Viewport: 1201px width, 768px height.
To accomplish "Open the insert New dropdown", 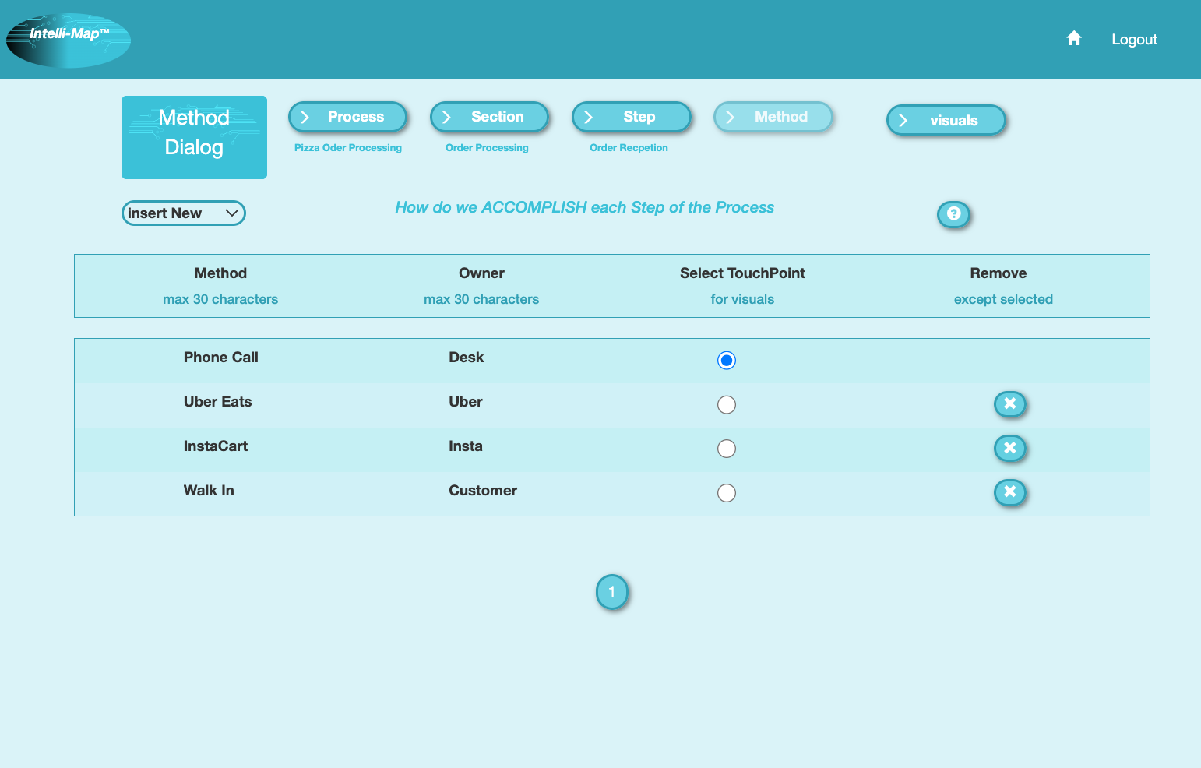I will point(183,213).
